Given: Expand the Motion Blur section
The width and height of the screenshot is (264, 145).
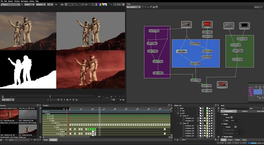Looking at the screenshot, I should tap(222, 136).
